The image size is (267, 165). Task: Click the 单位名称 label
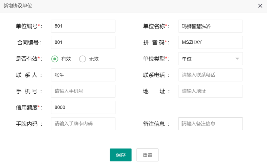(156, 26)
